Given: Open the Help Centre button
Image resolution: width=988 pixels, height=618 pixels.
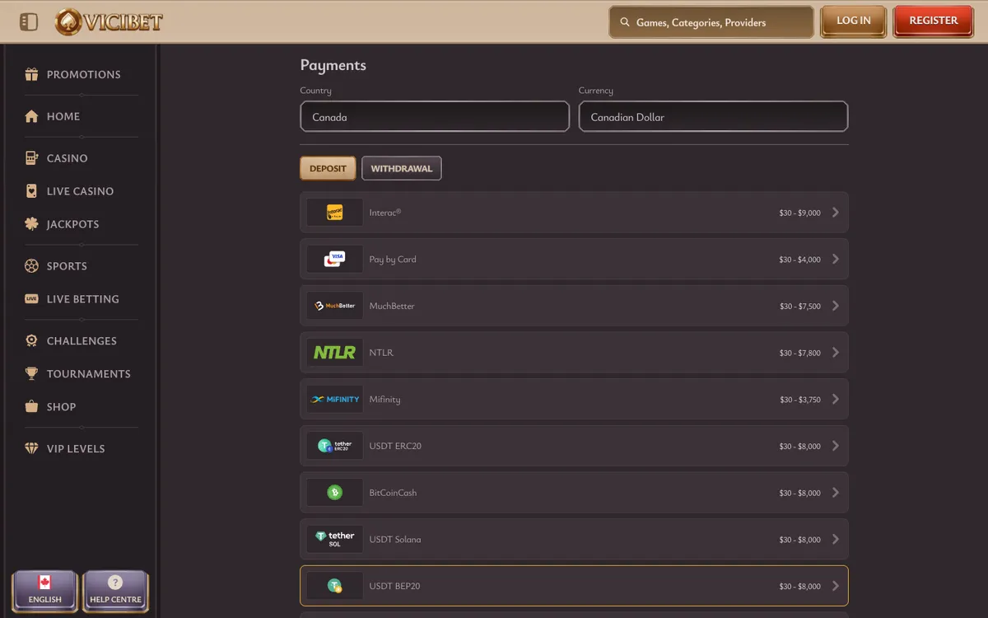Looking at the screenshot, I should click(x=115, y=591).
